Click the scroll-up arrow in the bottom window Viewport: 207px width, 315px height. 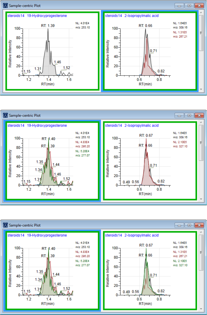click(x=201, y=232)
